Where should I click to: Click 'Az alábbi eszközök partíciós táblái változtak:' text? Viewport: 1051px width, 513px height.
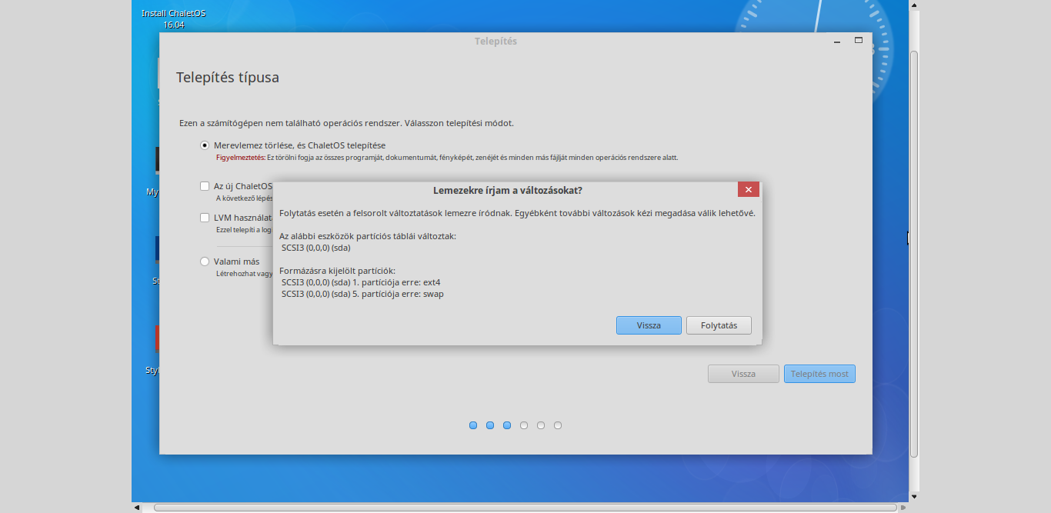[x=368, y=236]
